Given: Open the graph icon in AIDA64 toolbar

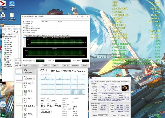Looking at the screenshot, I should (x=17, y=32).
